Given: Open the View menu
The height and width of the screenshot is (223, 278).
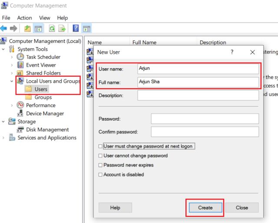Looking at the screenshot, I should coord(45,18).
